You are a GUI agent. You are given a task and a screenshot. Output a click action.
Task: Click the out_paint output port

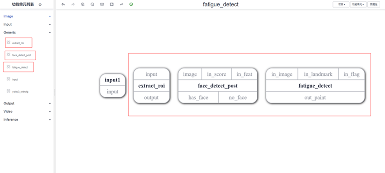pyautogui.click(x=315, y=97)
